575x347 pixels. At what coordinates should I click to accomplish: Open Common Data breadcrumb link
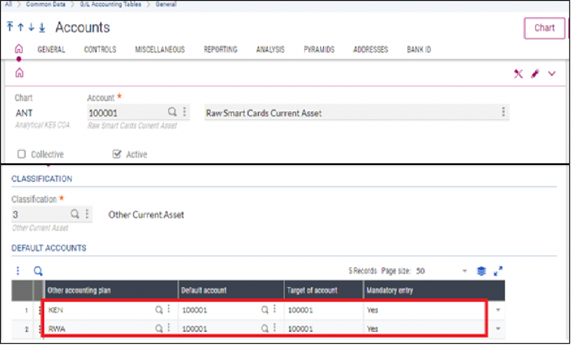(x=46, y=4)
